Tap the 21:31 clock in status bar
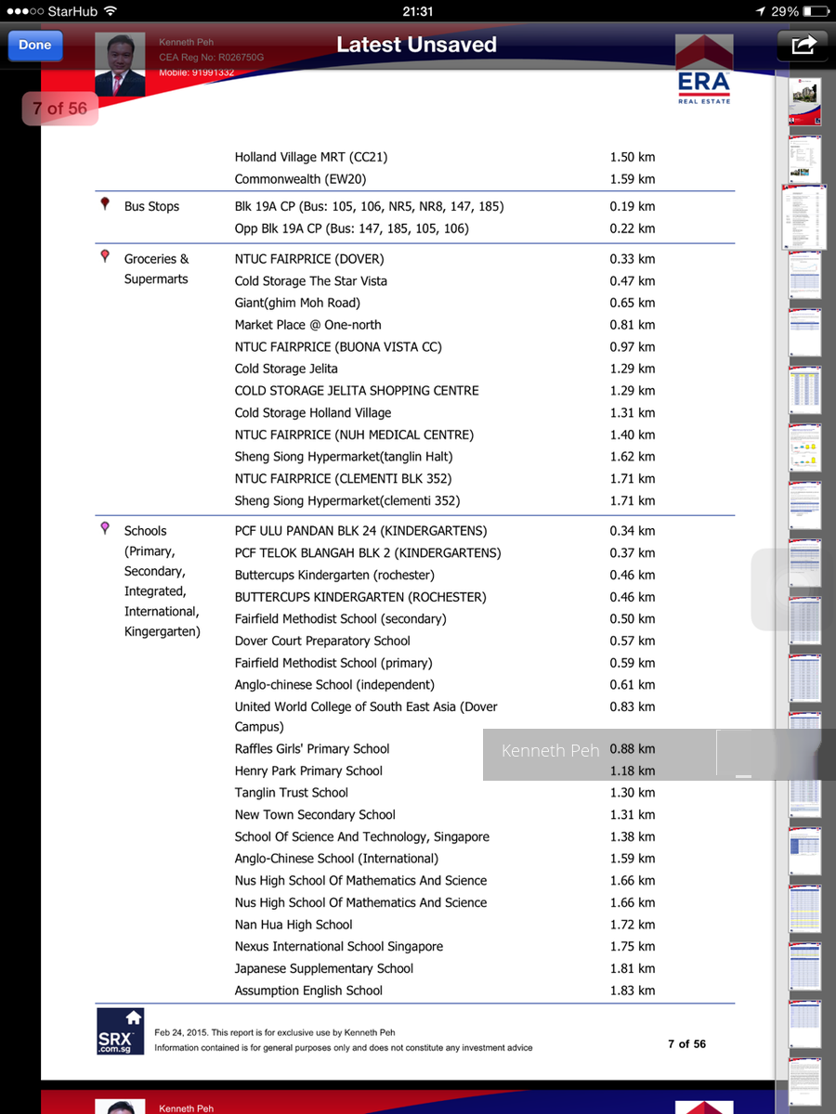 (x=418, y=11)
